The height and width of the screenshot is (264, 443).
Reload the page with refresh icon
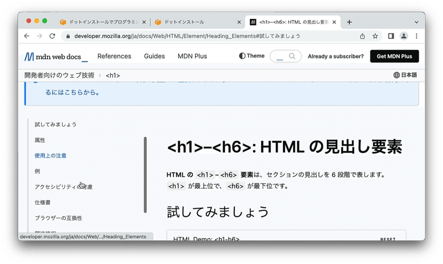[x=52, y=36]
